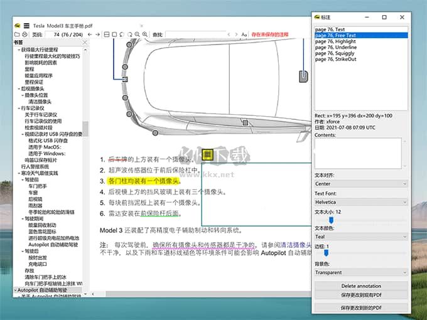
Task: Click save changes to new PDF button
Action: coord(361,307)
